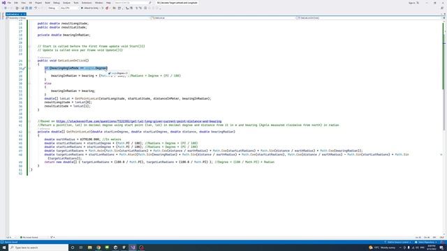The image size is (447, 251).
Task: Open the GetLatLonOnClick member dropdown
Action: pyautogui.click(x=369, y=18)
